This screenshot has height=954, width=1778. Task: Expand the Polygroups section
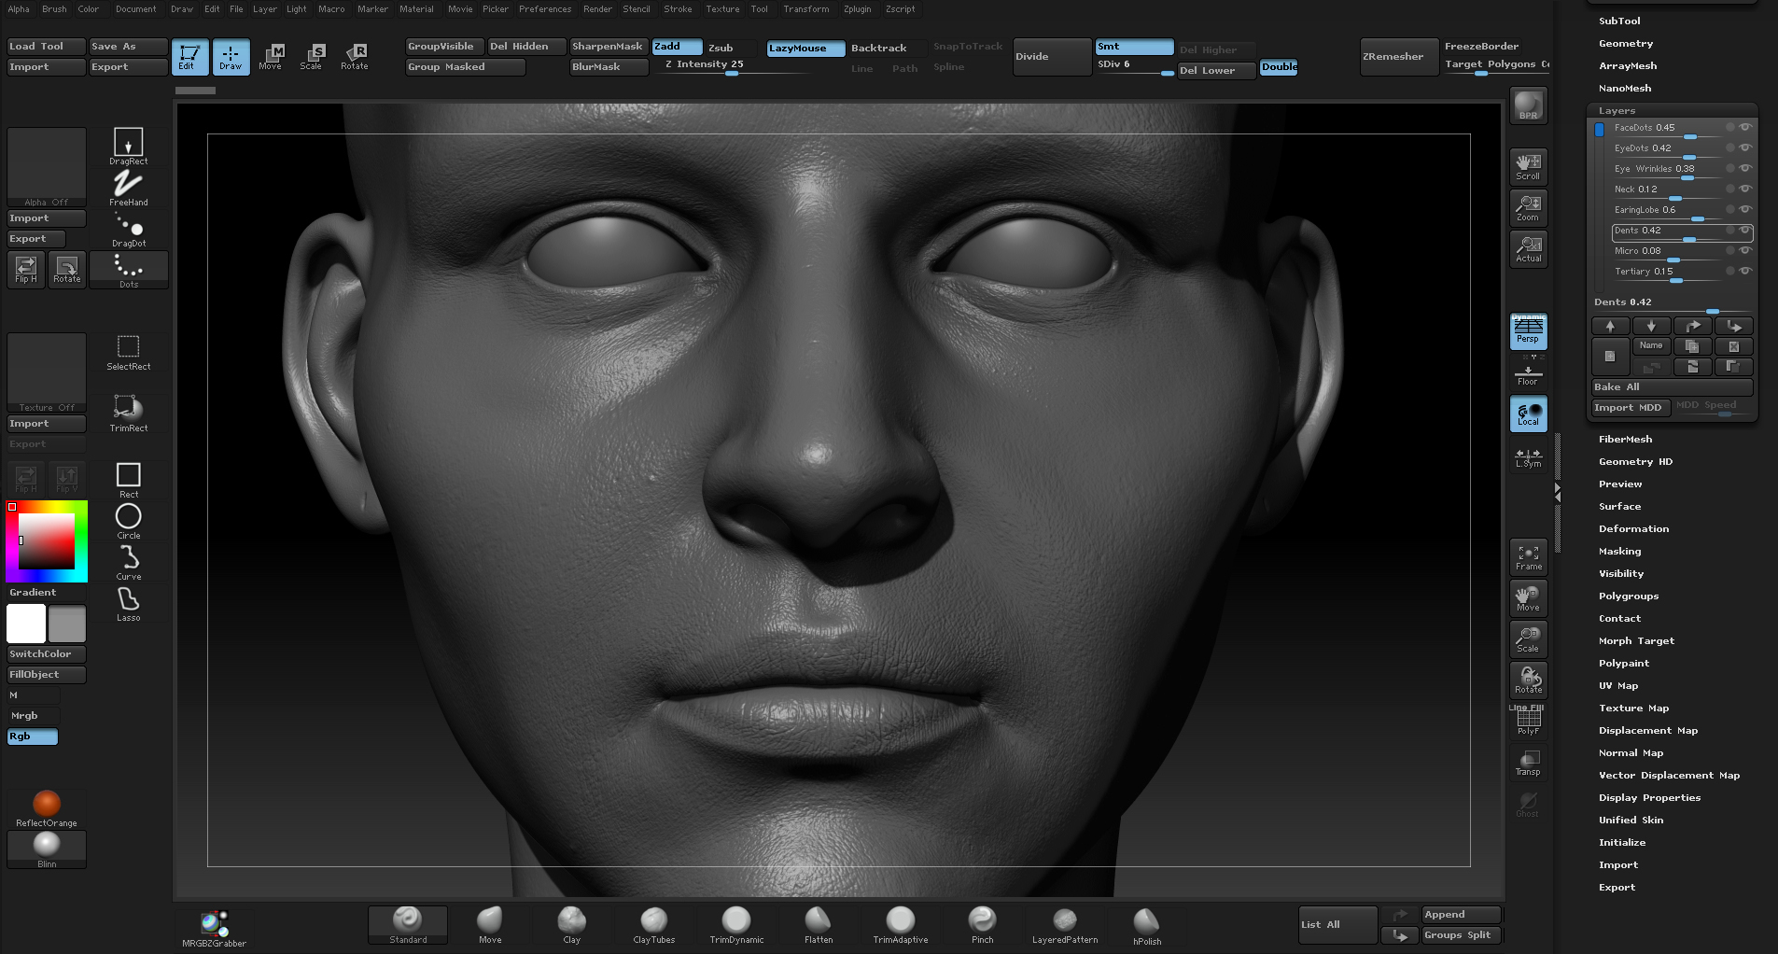coord(1629,596)
